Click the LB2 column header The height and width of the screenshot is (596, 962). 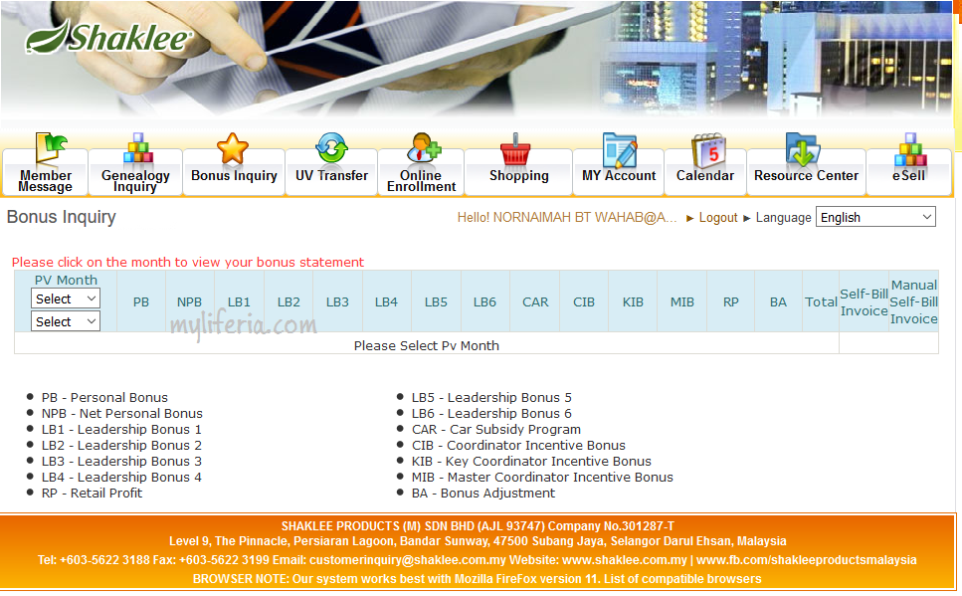[x=289, y=302]
